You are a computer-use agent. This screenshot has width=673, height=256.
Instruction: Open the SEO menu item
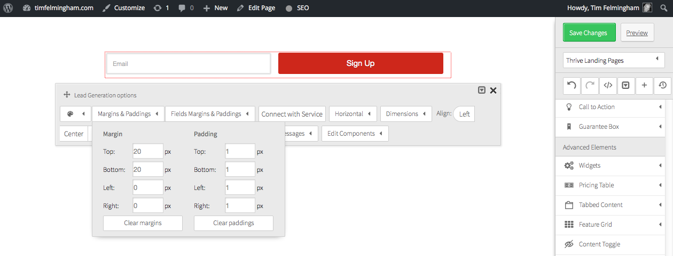pyautogui.click(x=297, y=8)
